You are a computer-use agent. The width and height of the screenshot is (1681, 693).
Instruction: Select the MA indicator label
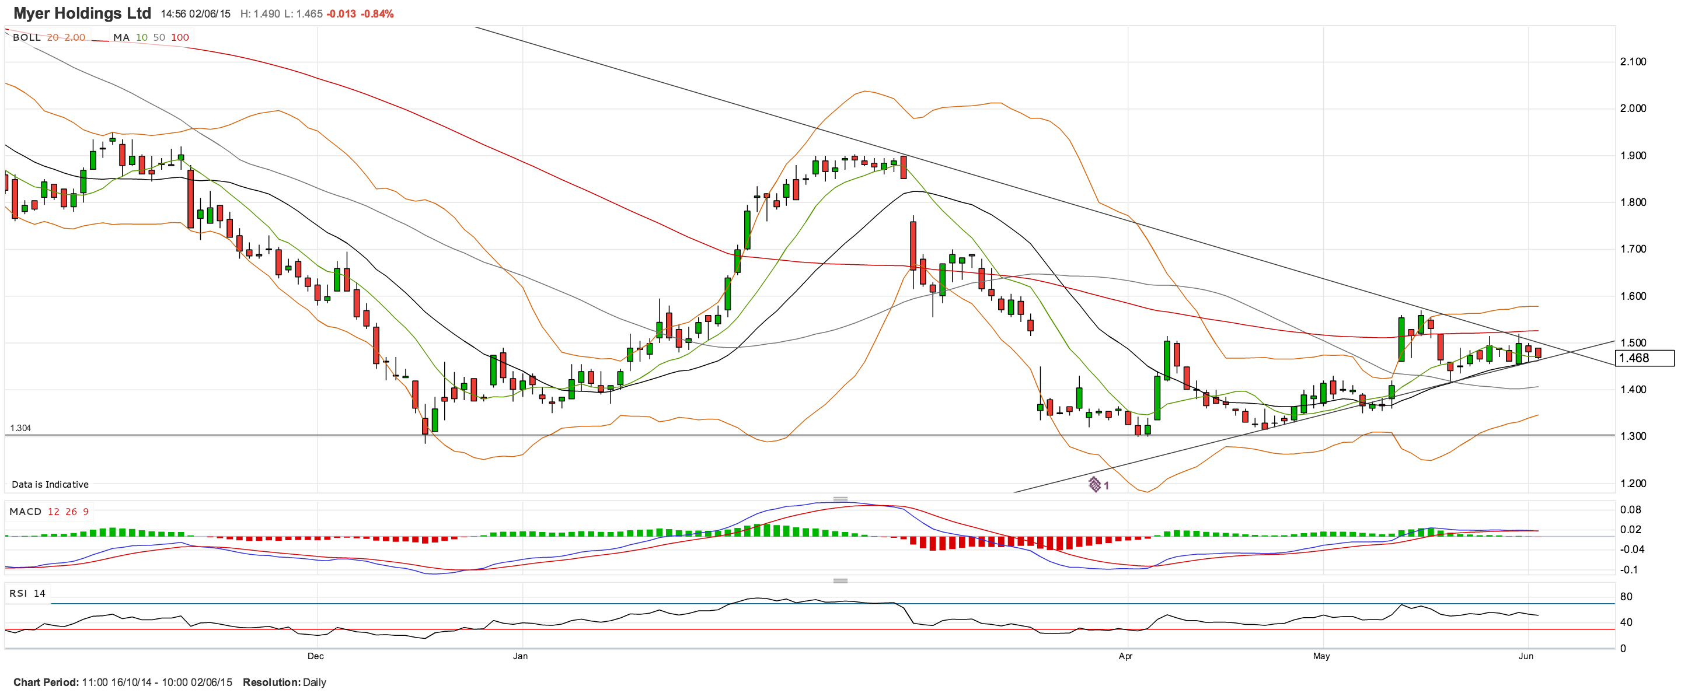coord(121,37)
